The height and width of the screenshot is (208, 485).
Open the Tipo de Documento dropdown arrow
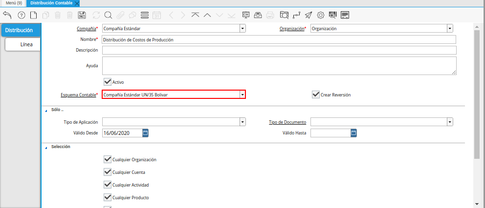[450, 122]
